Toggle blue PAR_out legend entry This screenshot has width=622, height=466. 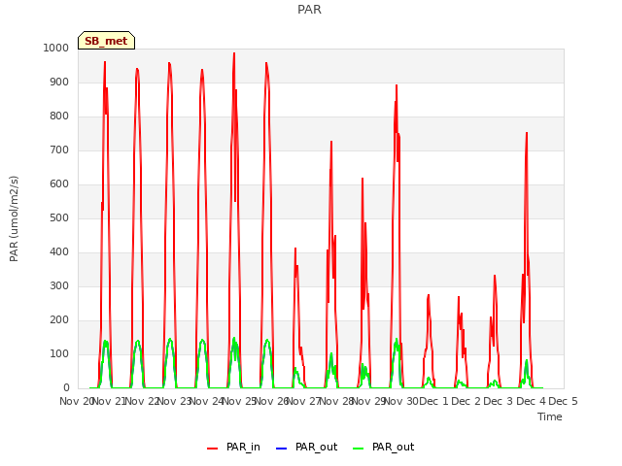(x=306, y=447)
